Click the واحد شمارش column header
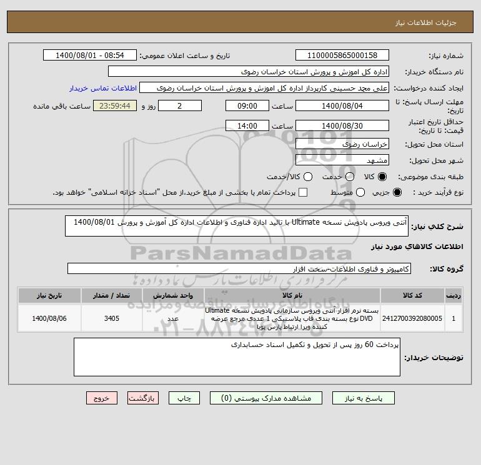The width and height of the screenshot is (481, 465). point(173,295)
